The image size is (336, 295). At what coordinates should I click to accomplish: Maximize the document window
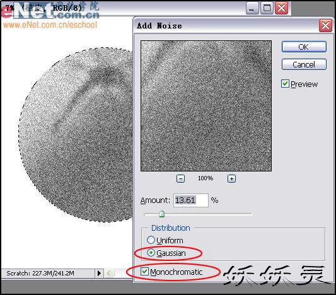(267, 8)
